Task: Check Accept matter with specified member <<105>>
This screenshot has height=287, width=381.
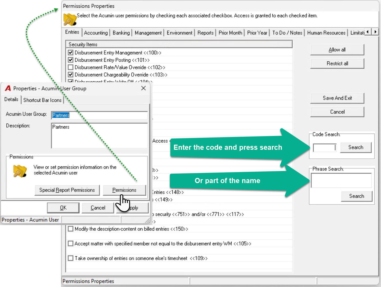Action: (x=71, y=243)
